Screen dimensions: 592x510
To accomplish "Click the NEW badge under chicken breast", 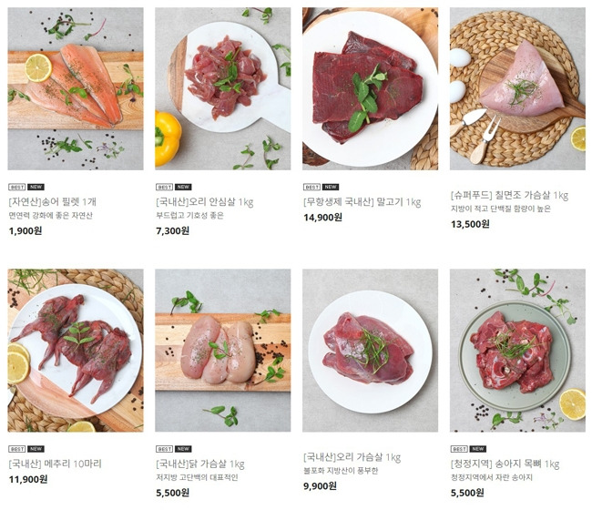I will click(183, 449).
